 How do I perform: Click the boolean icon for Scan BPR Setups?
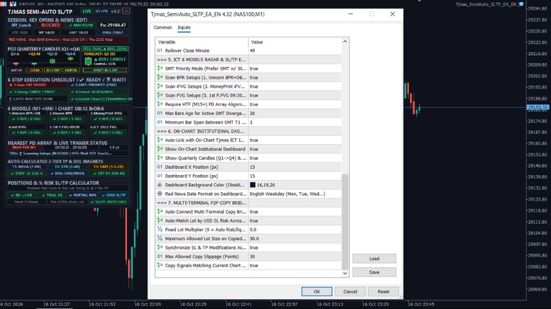coord(160,77)
